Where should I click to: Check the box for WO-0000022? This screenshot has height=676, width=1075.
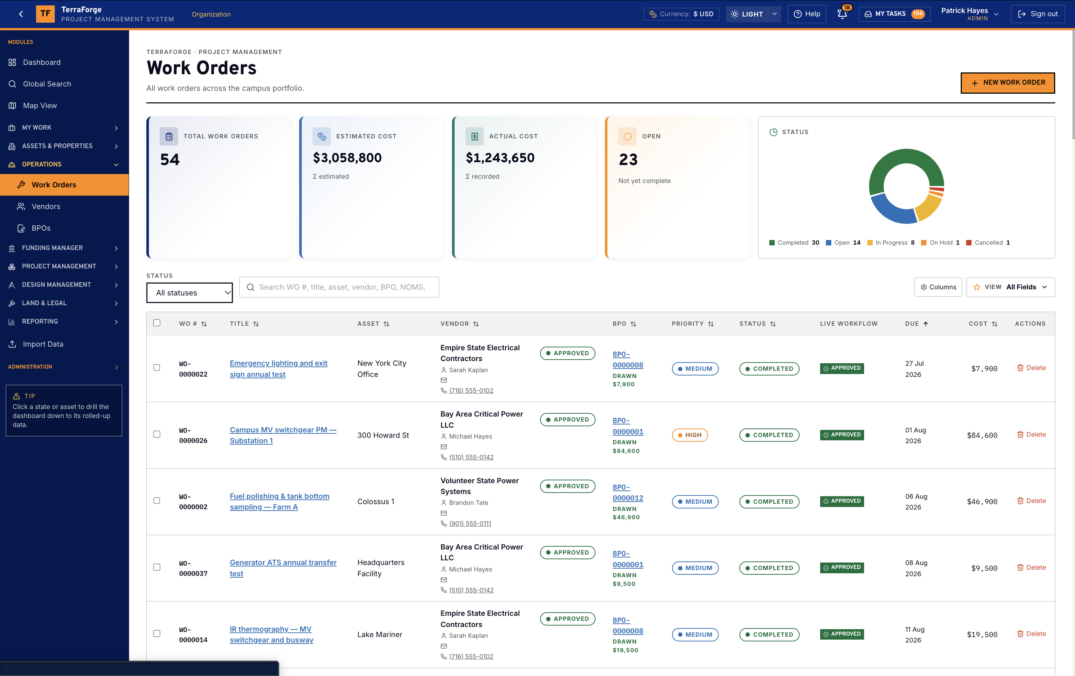point(157,368)
